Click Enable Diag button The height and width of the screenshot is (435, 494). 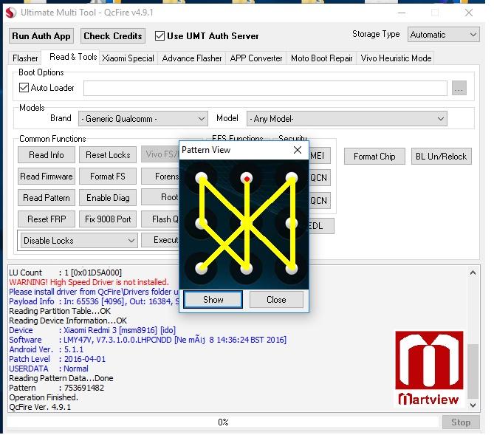tap(108, 198)
